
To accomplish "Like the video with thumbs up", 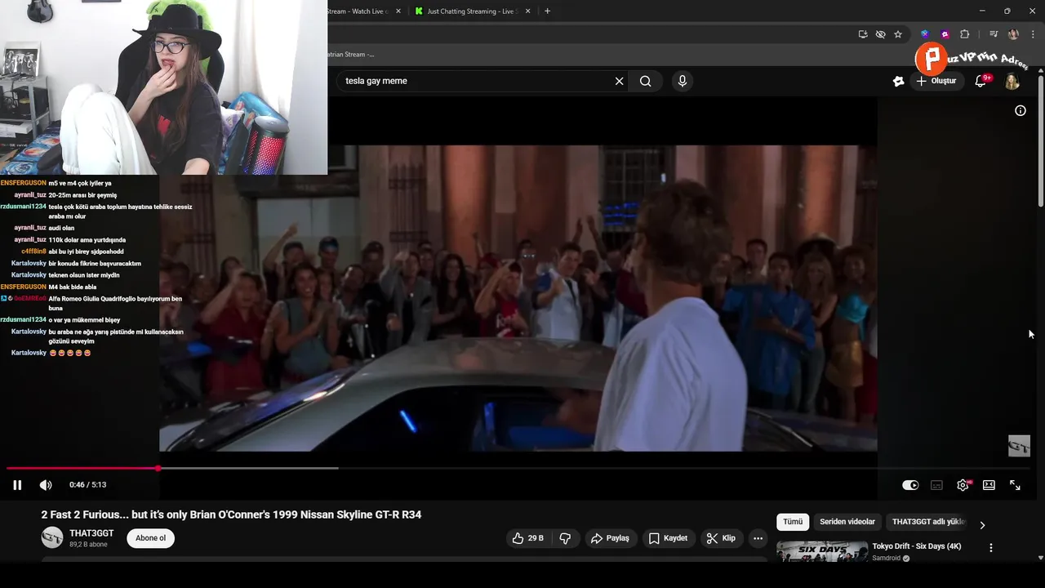I will tap(527, 538).
